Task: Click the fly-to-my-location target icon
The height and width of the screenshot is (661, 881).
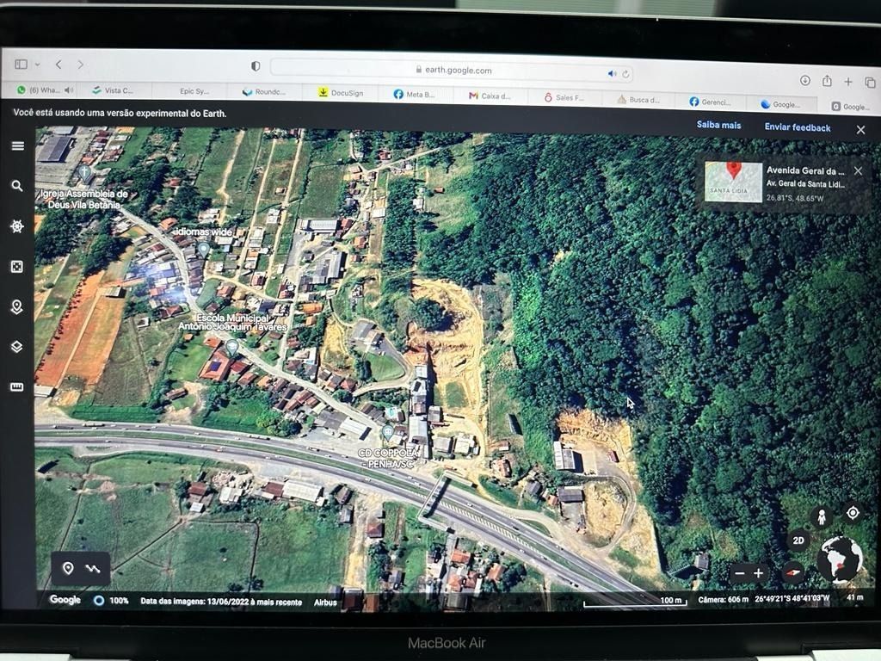Action: point(853,513)
